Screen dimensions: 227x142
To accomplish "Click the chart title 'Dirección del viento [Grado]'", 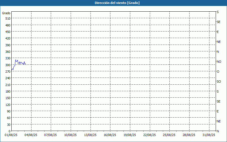I will tap(117, 3).
